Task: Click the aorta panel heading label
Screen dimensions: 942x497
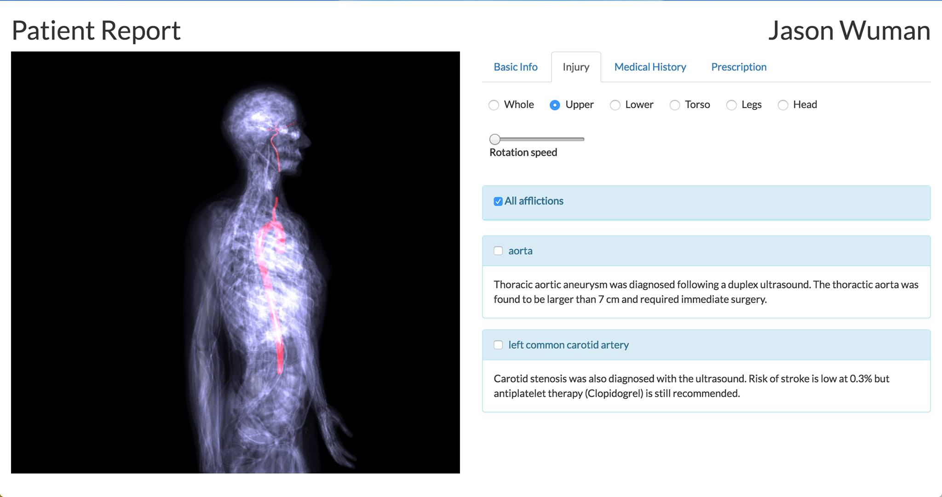Action: click(520, 251)
